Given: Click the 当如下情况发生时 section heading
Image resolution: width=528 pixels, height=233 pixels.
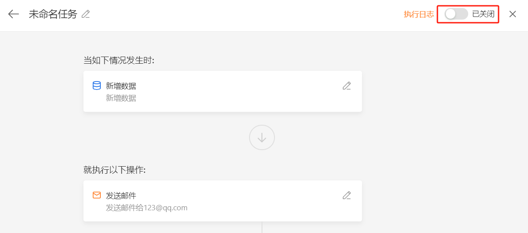Looking at the screenshot, I should click(x=119, y=61).
